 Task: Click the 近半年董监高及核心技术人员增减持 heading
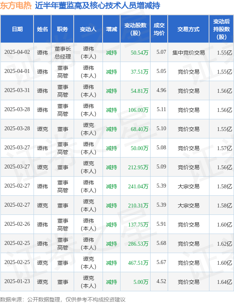[x=97, y=5]
